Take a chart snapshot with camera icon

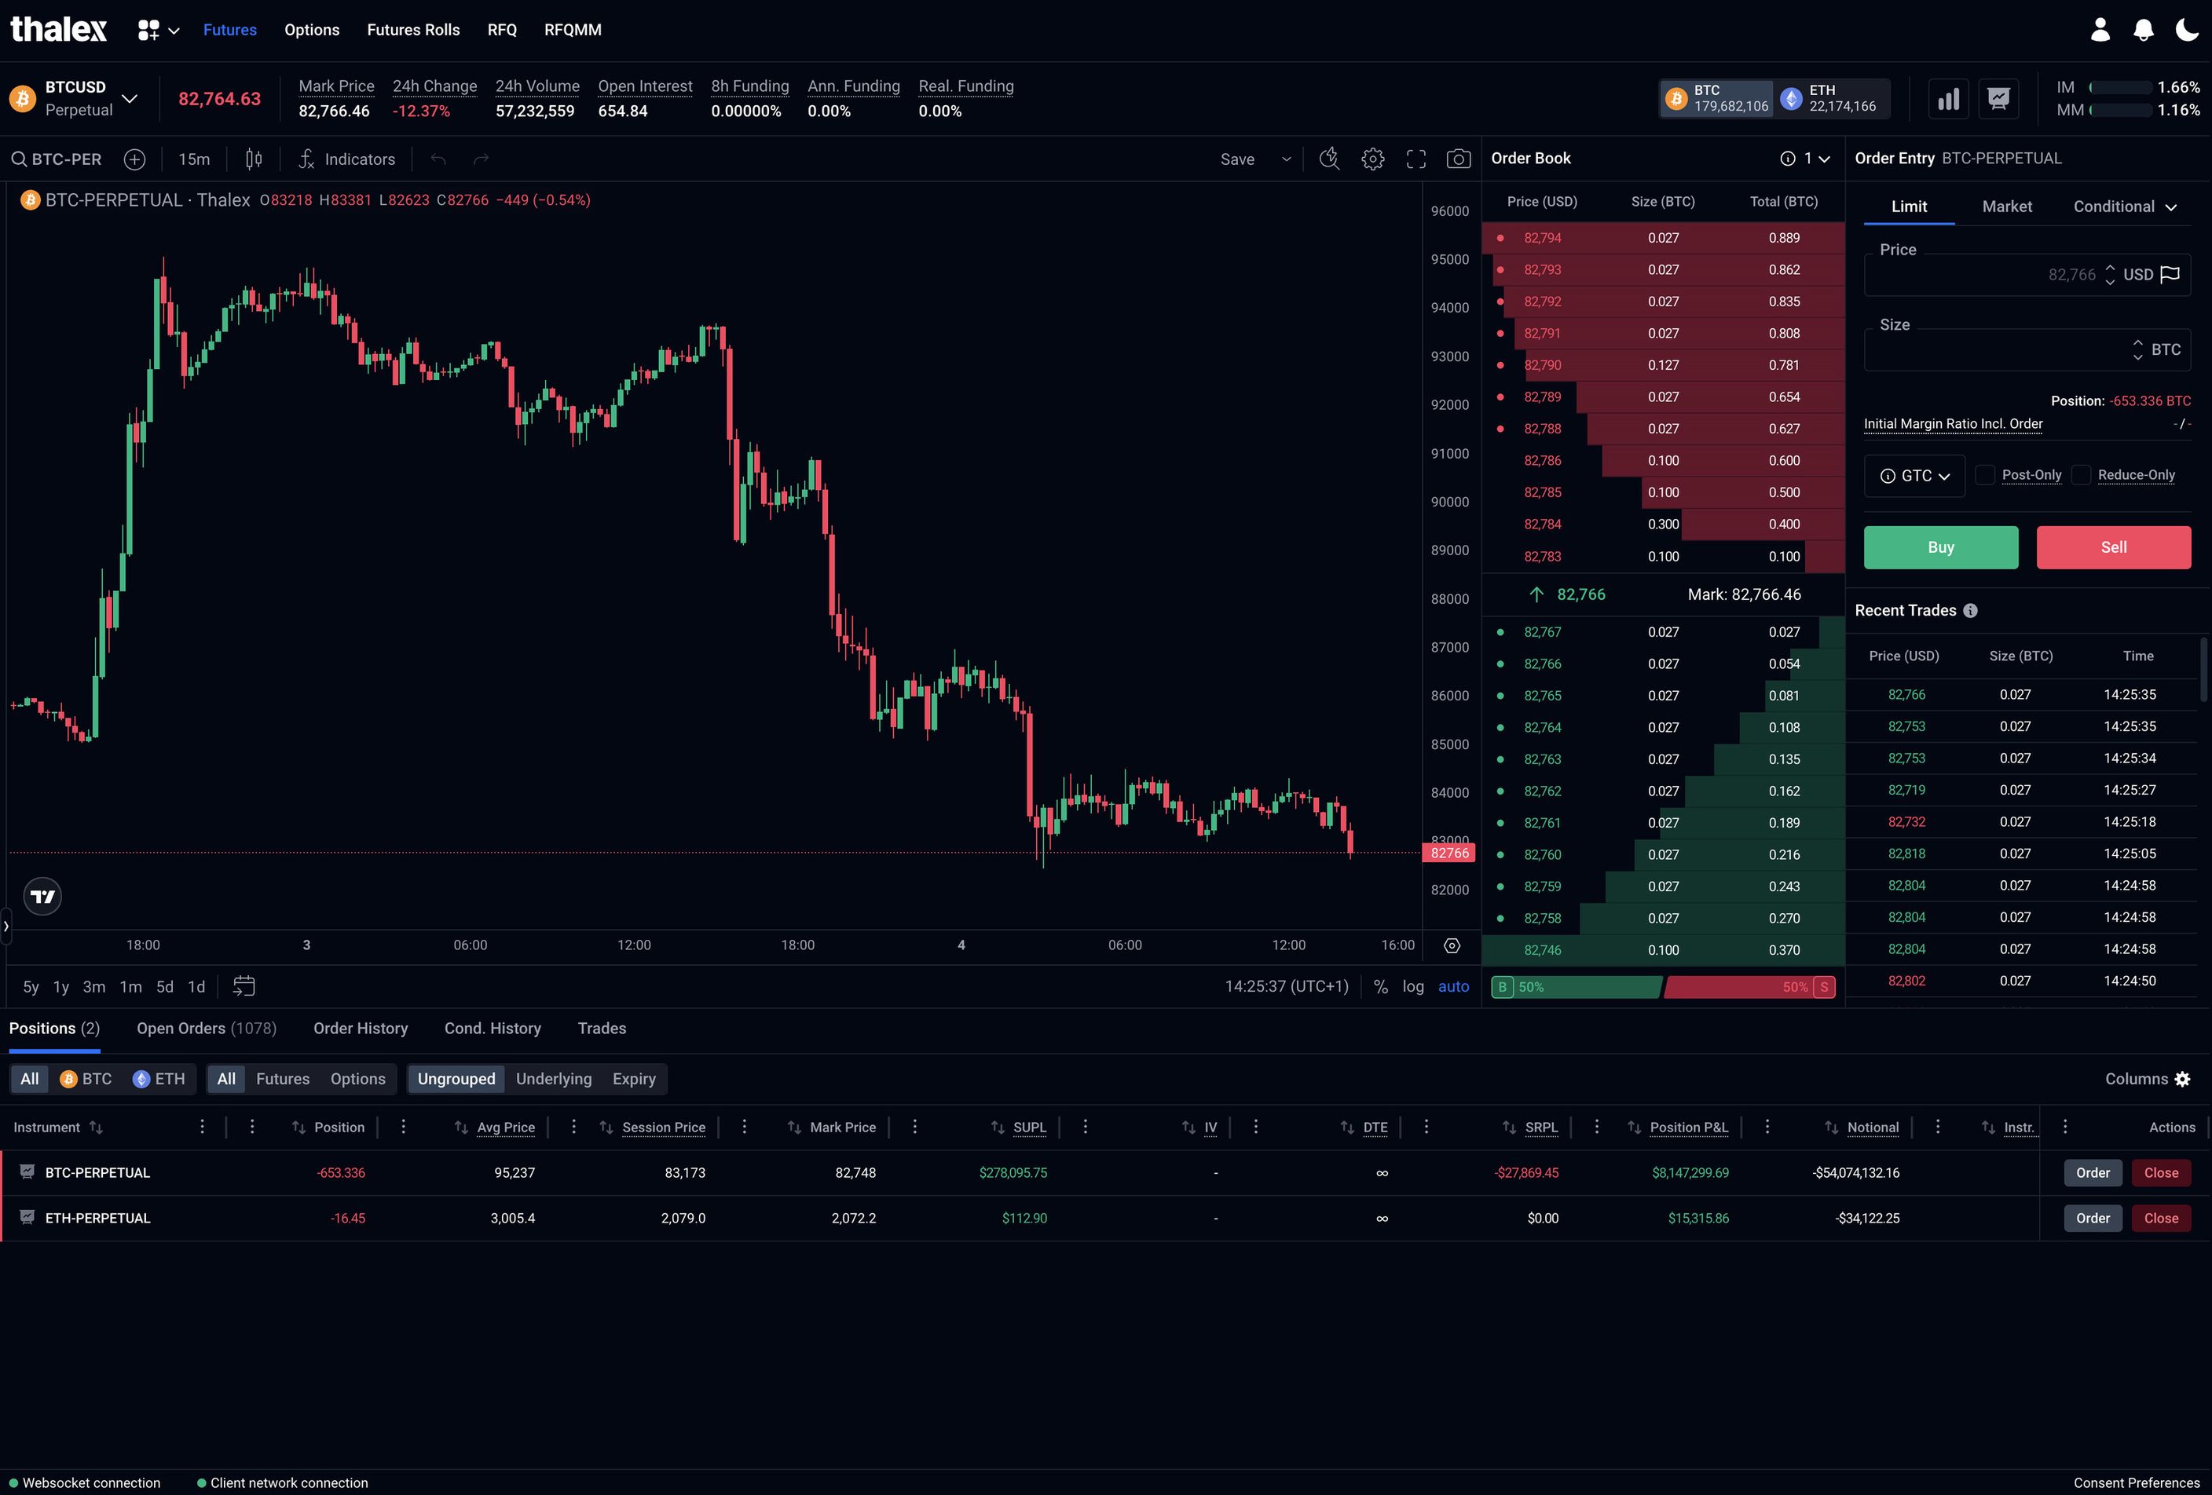pos(1458,159)
